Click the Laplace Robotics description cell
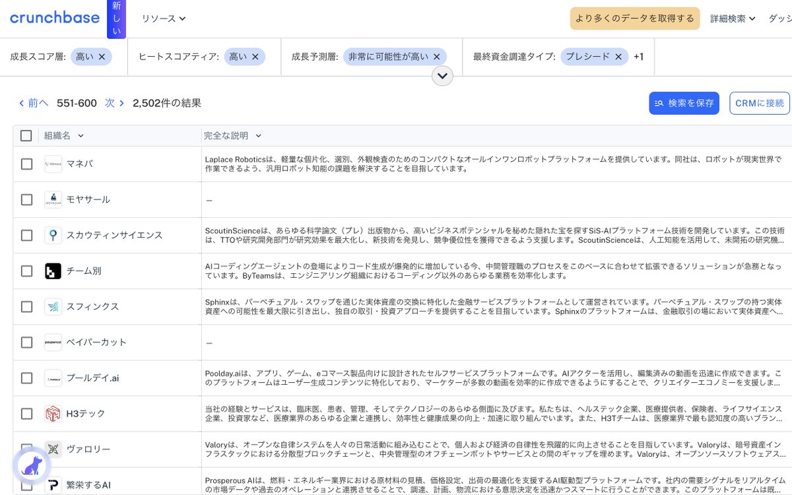The width and height of the screenshot is (792, 495). (496, 164)
